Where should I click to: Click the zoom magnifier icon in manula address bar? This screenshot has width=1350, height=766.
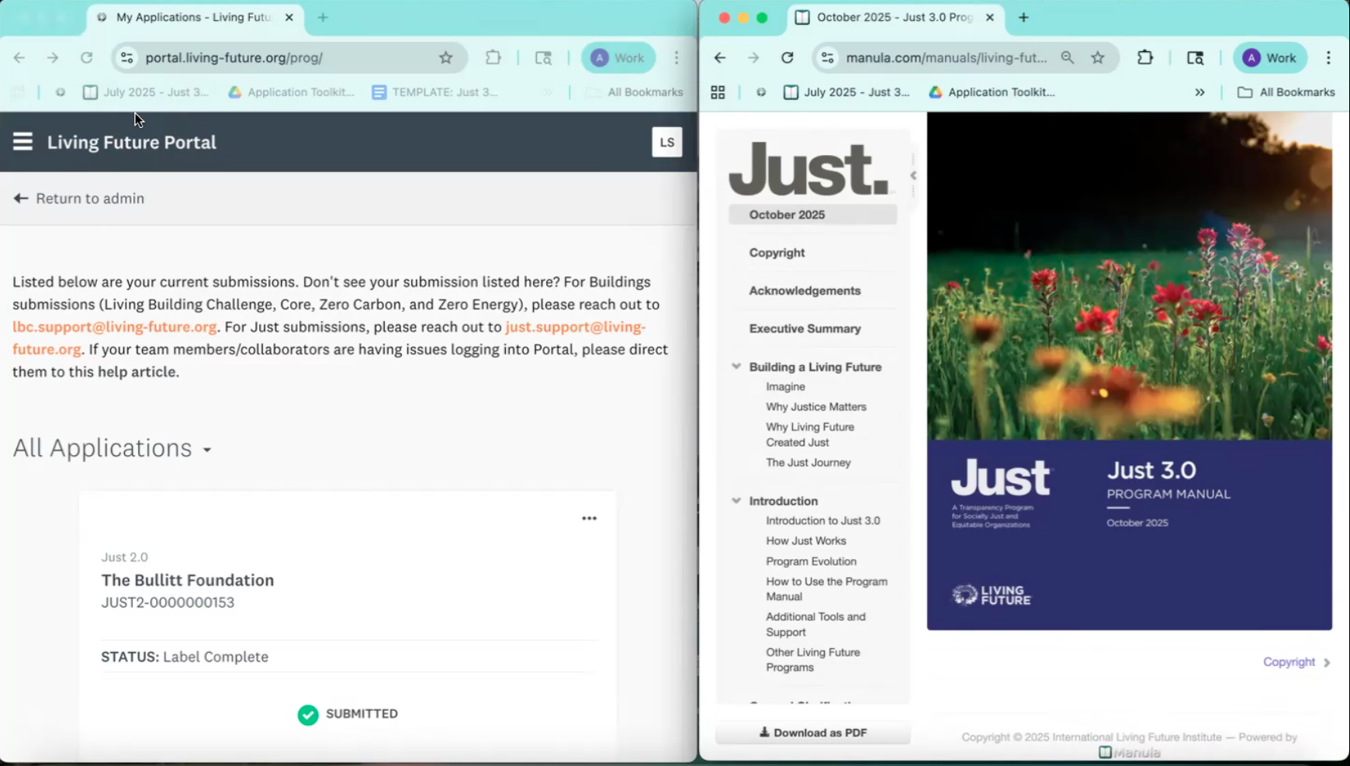1068,57
